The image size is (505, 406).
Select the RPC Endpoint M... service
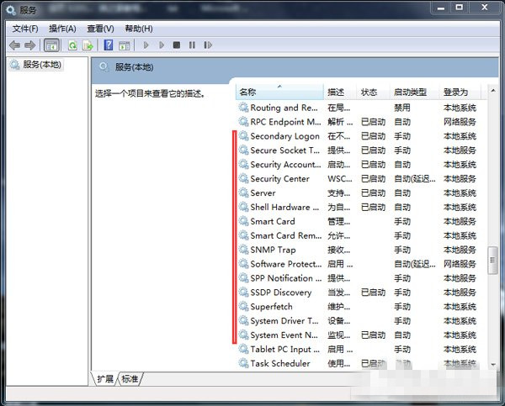pos(358,122)
